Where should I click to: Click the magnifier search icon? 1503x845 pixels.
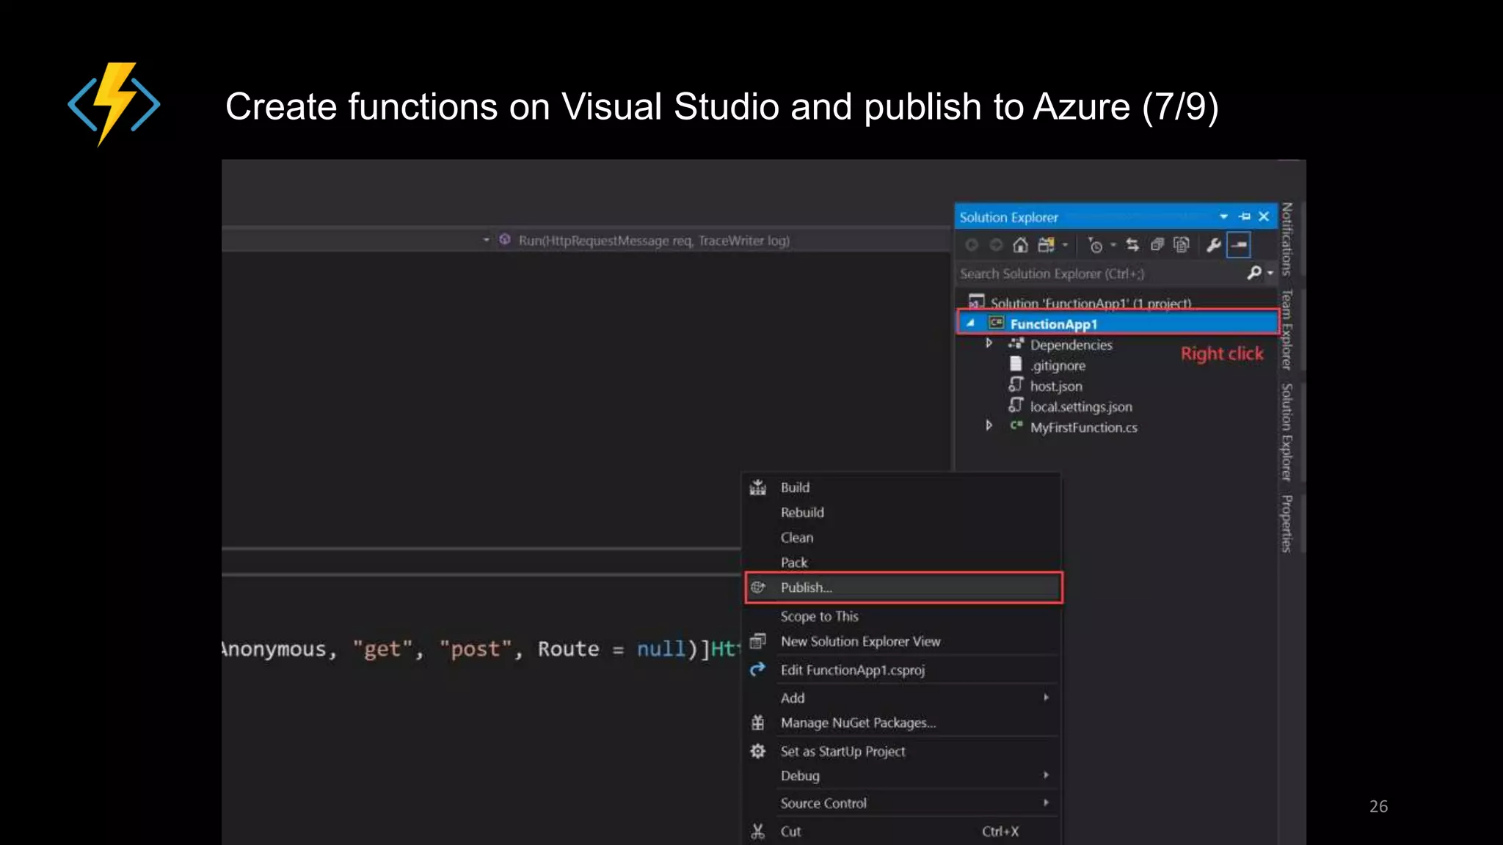(1254, 273)
